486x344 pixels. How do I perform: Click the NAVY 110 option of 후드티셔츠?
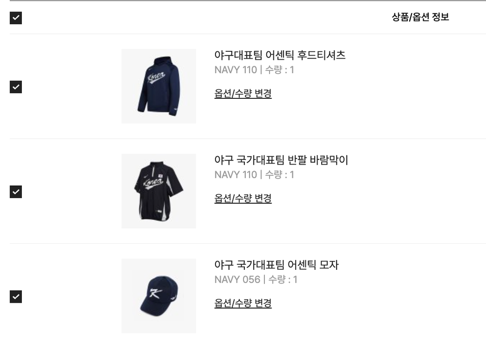[235, 70]
